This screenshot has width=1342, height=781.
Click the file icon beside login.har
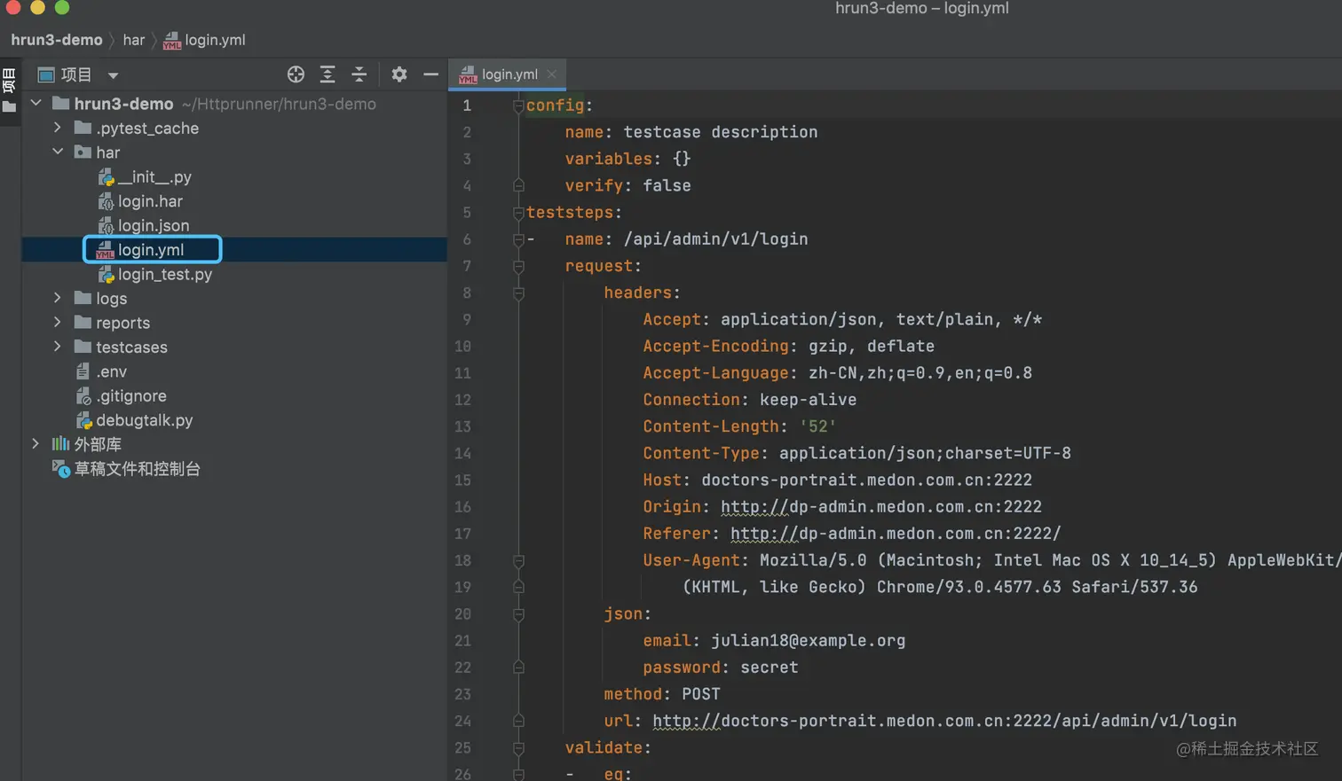[x=106, y=201]
